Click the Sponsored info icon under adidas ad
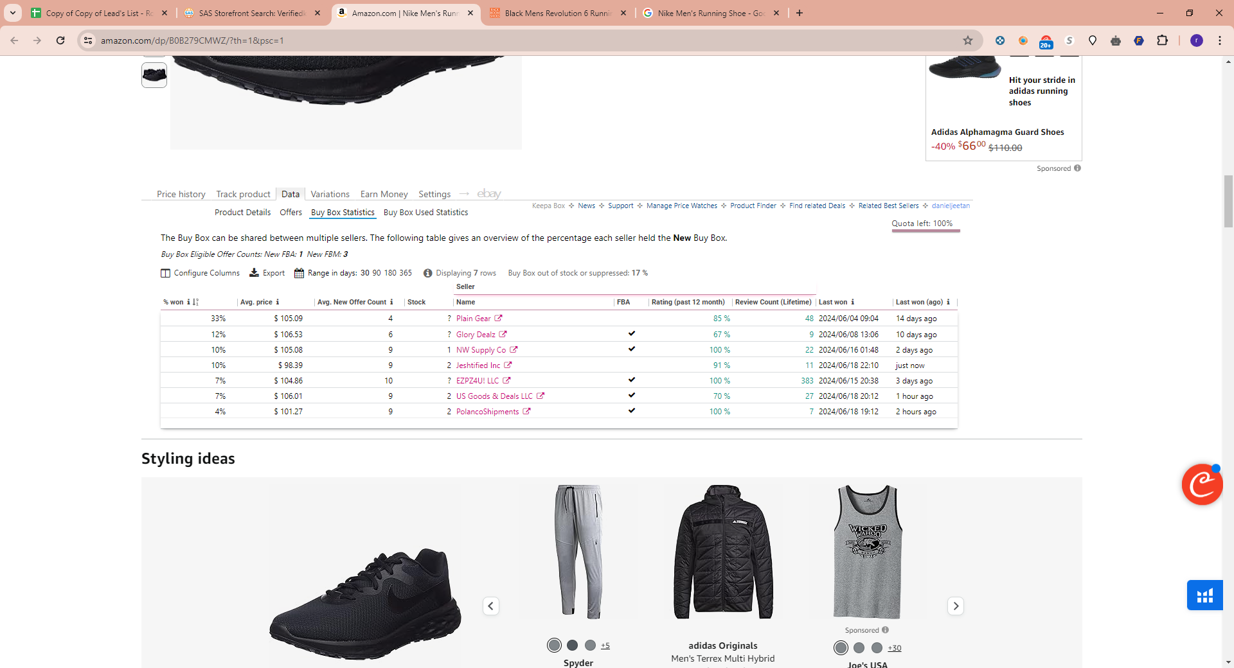 point(1077,168)
